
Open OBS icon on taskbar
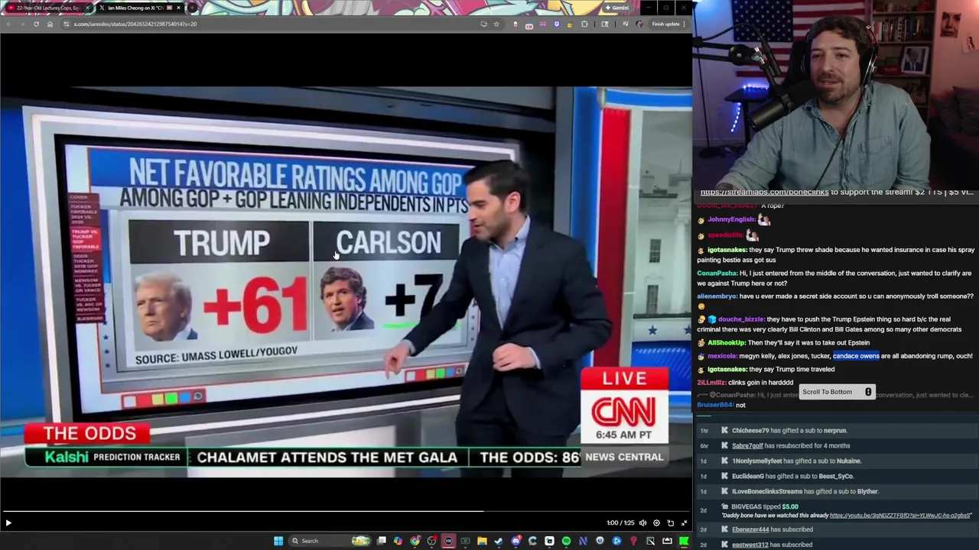click(431, 541)
